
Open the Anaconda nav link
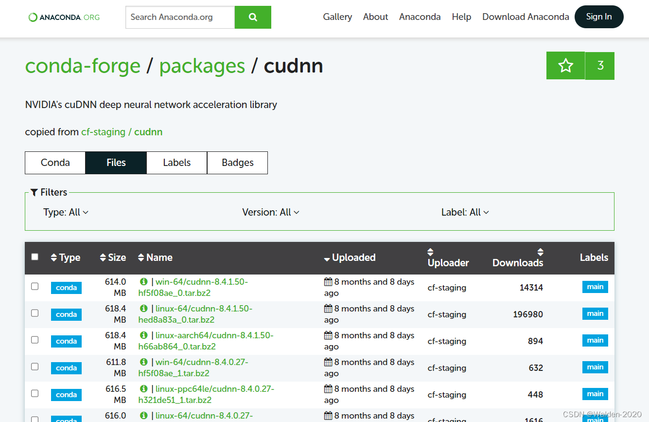tap(420, 17)
